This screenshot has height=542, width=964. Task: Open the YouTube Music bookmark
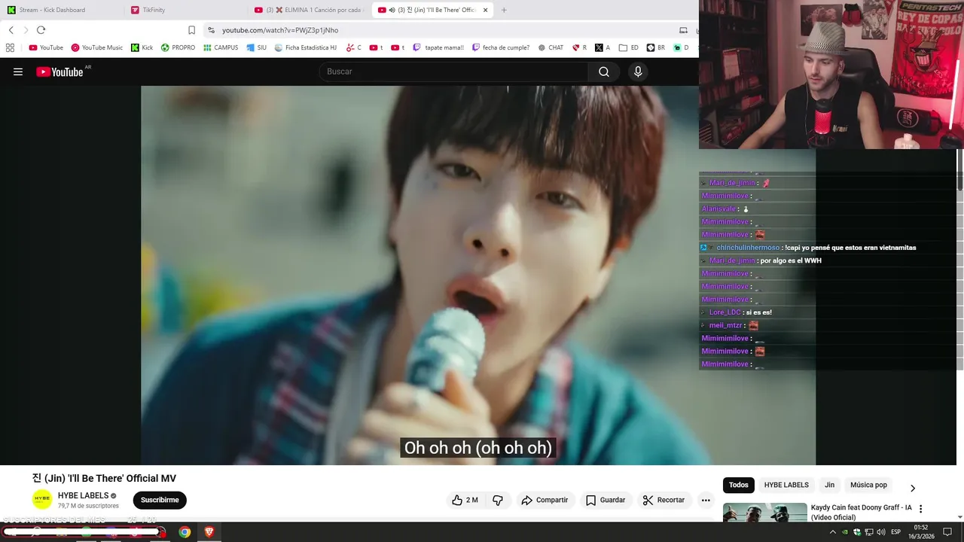[x=96, y=47]
